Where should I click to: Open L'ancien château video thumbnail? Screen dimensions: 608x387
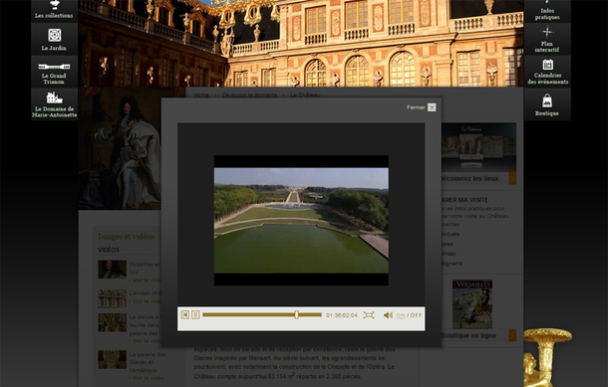(112, 298)
